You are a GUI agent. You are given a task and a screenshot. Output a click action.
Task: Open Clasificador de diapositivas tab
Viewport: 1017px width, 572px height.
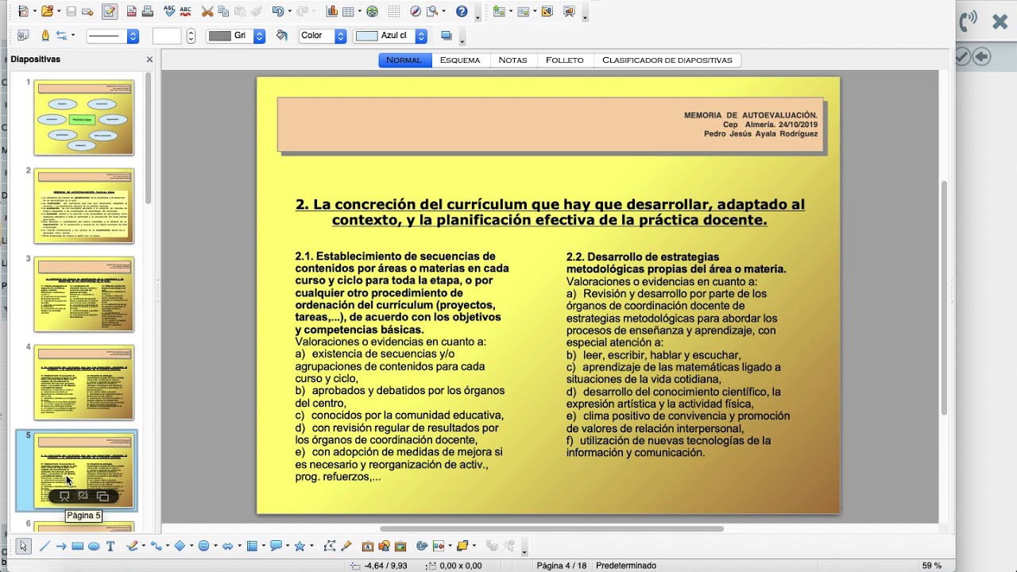667,60
